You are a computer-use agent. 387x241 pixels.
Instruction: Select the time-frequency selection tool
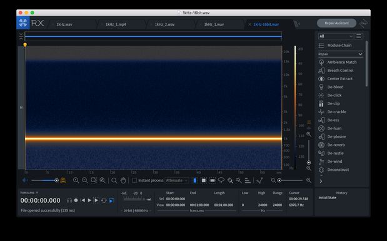[204, 180]
